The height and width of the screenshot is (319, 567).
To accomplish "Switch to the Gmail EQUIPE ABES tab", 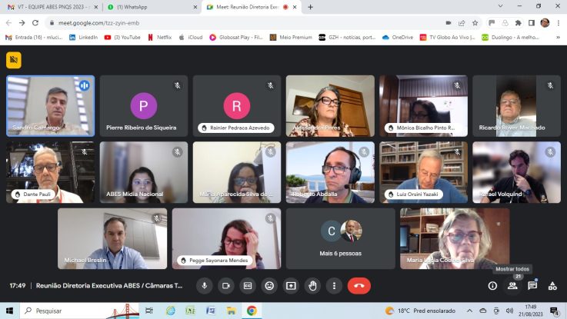I will pyautogui.click(x=50, y=7).
